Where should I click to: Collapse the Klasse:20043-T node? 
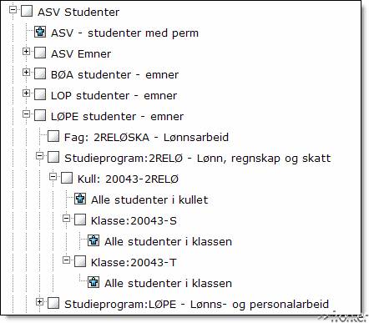66,260
